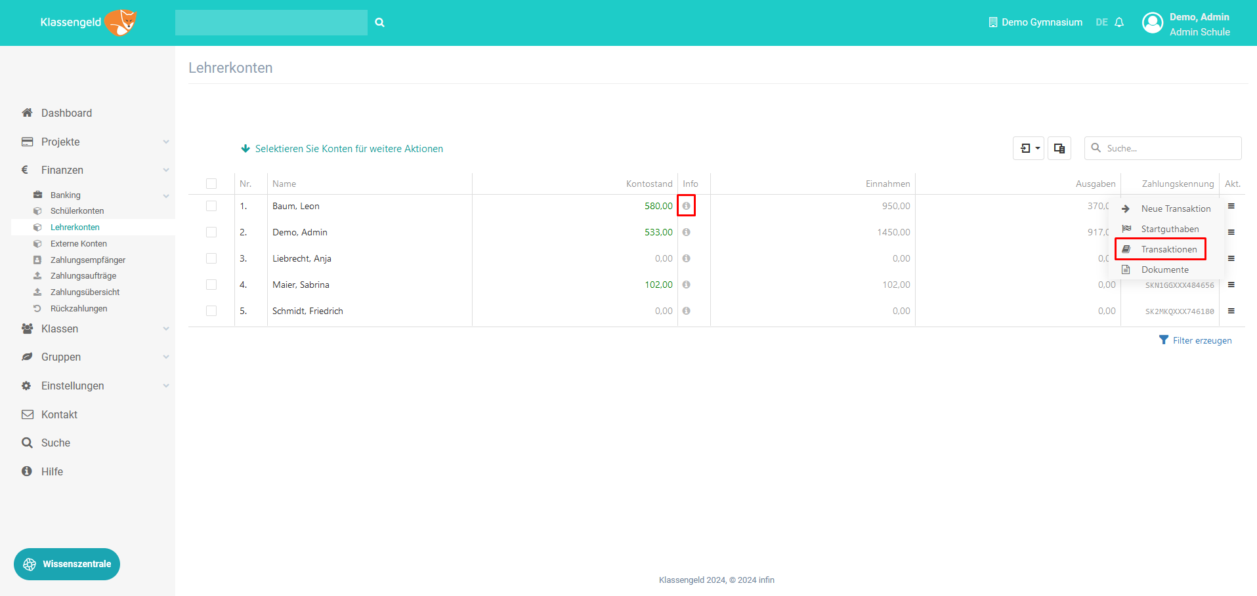
Task: Expand the Einstellungen chevron
Action: [x=166, y=386]
